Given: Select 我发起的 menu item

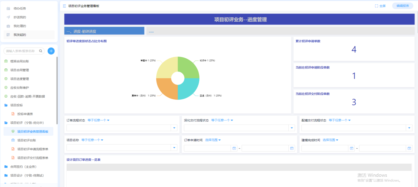Looking at the screenshot, I should (20, 35).
